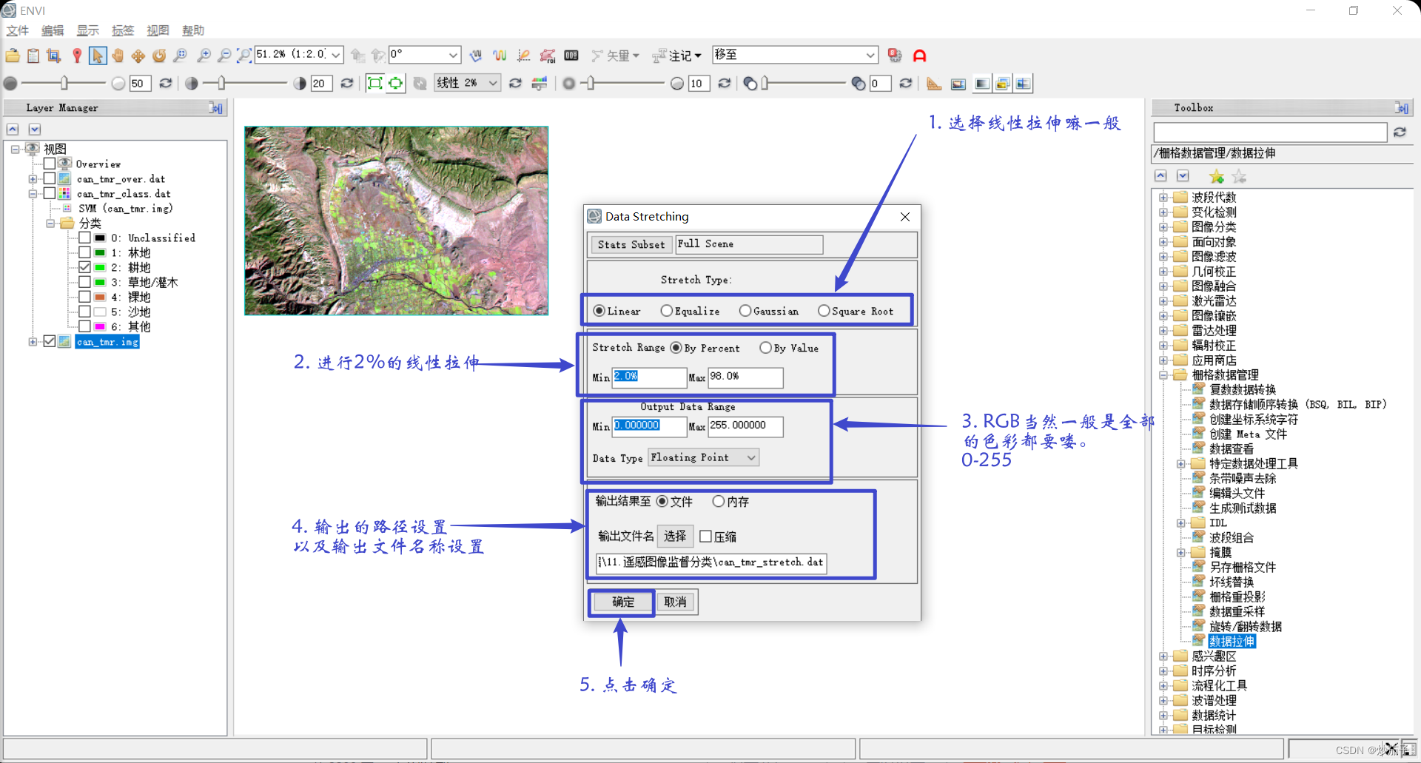Open the 文件 menu
Screen dimensions: 1421x763
[18, 30]
